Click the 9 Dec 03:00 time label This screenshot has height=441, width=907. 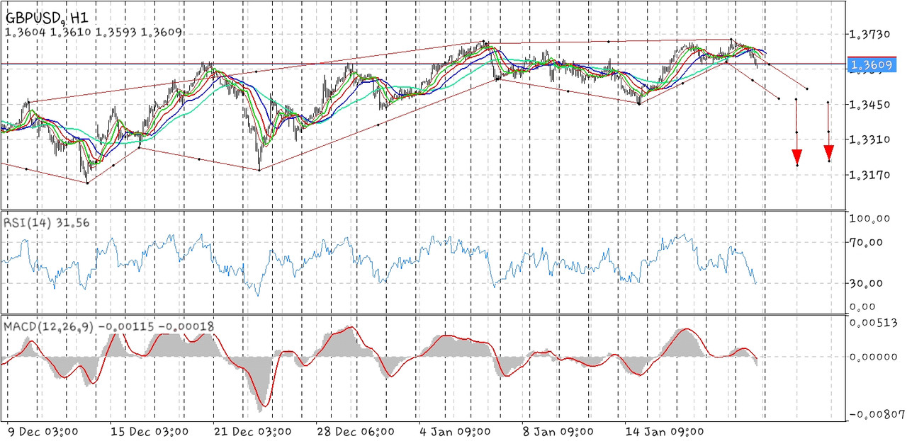[x=44, y=432]
